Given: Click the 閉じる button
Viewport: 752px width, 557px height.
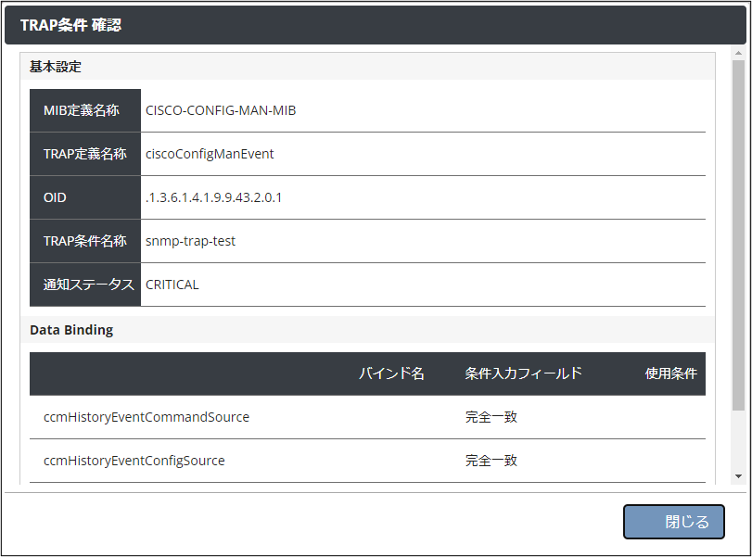Looking at the screenshot, I should pyautogui.click(x=673, y=522).
